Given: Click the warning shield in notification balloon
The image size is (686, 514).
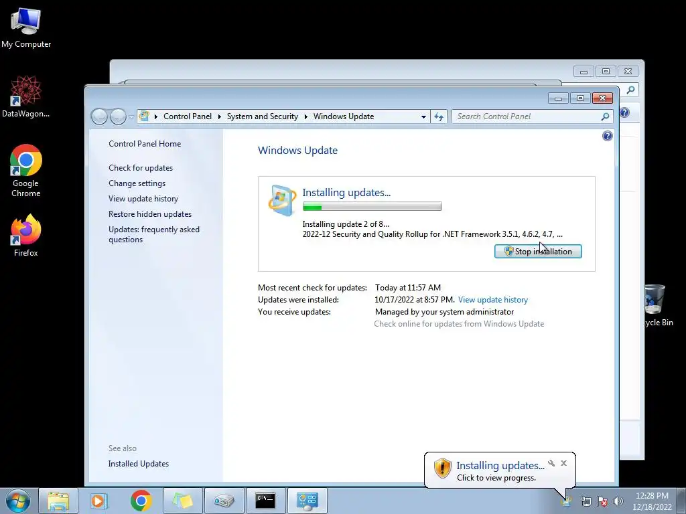Looking at the screenshot, I should (x=442, y=468).
